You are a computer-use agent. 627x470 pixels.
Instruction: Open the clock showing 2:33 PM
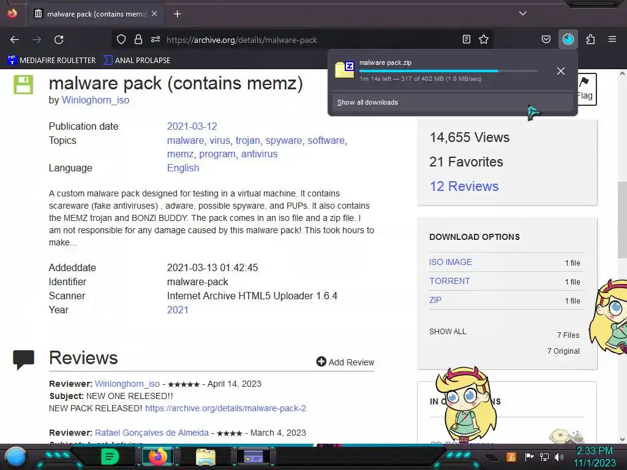pyautogui.click(x=595, y=457)
